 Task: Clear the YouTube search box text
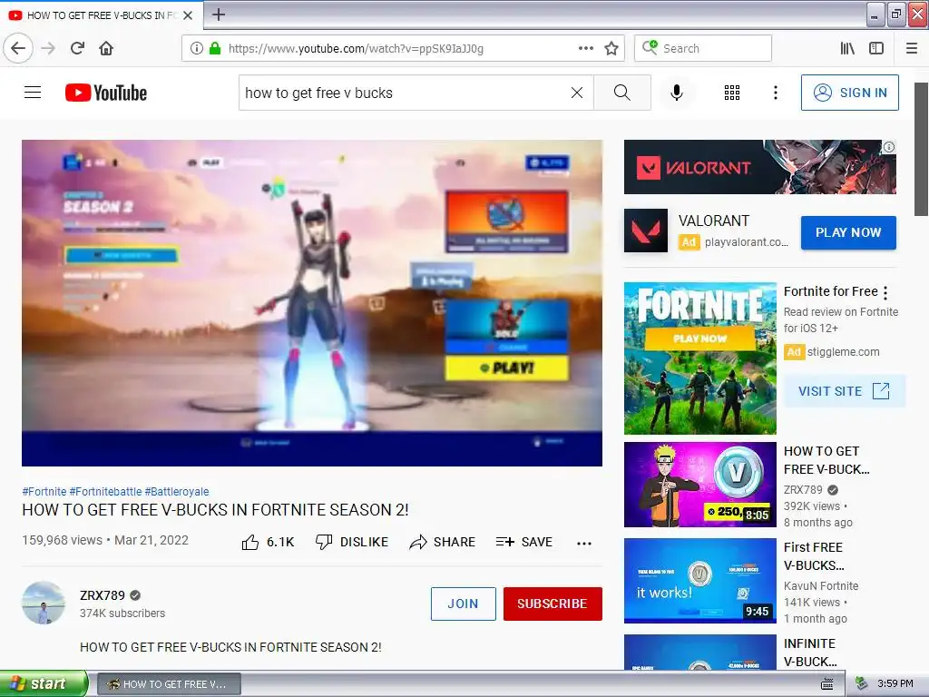[x=576, y=93]
